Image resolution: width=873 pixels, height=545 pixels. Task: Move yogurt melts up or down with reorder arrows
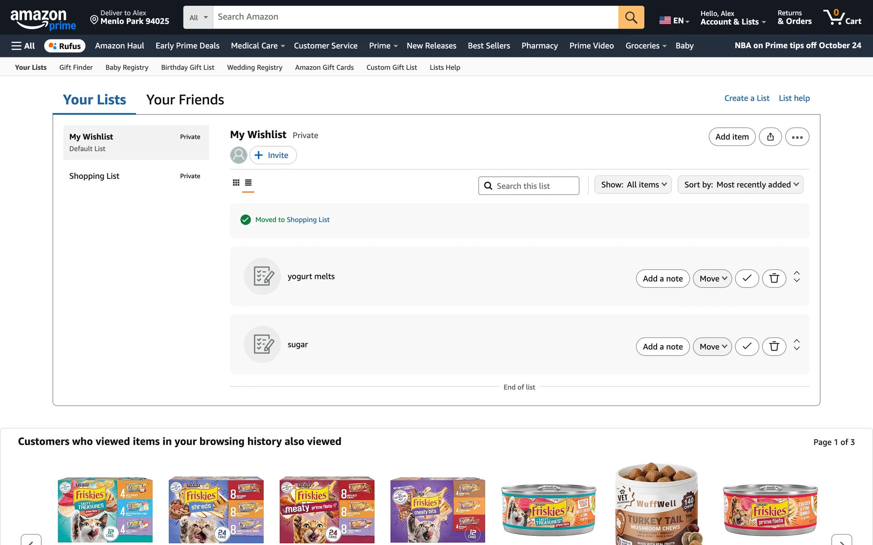797,277
